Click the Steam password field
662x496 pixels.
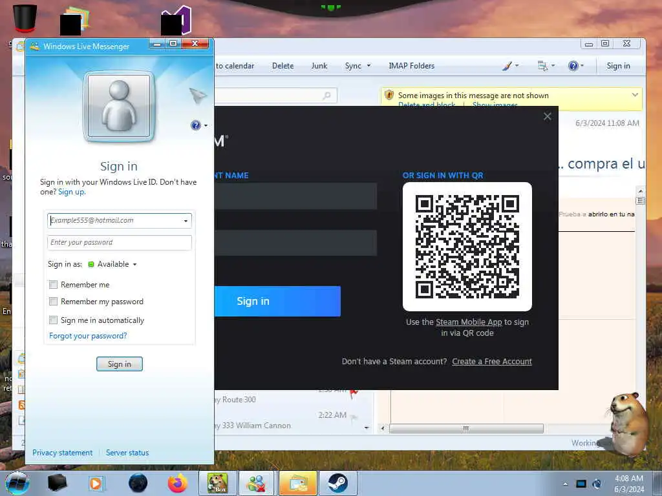(x=295, y=243)
